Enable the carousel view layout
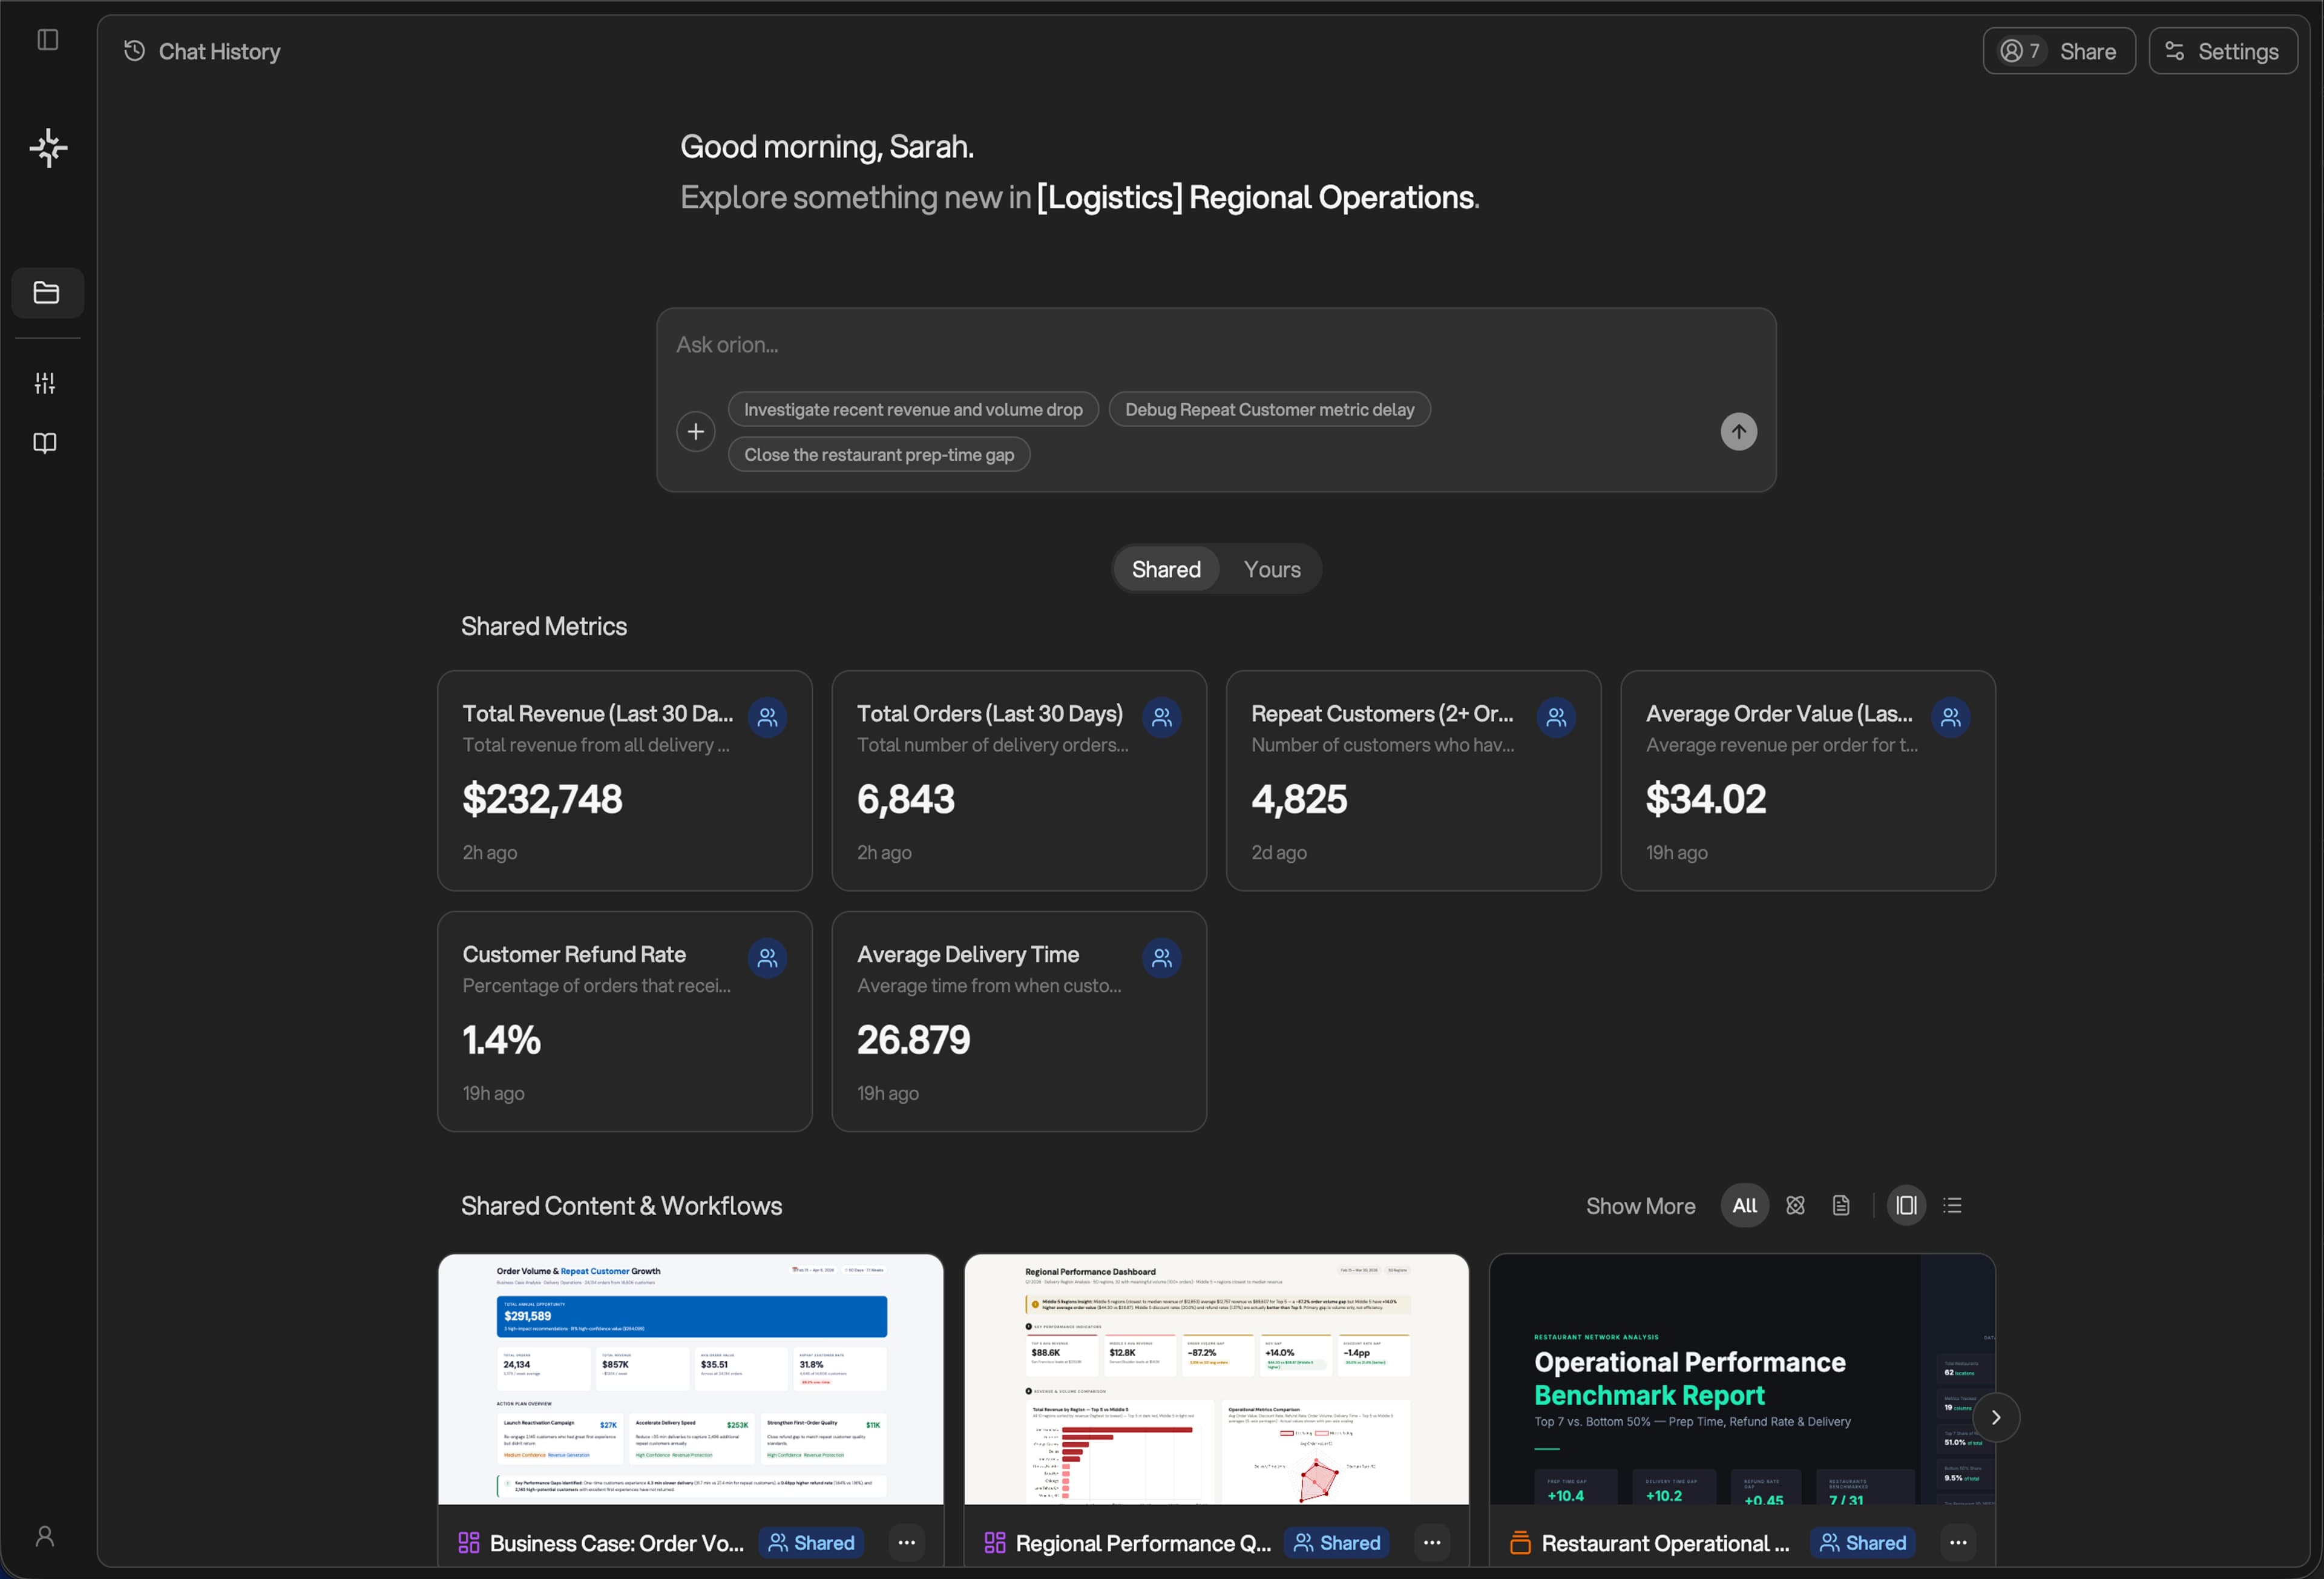2324x1579 pixels. click(x=1905, y=1205)
